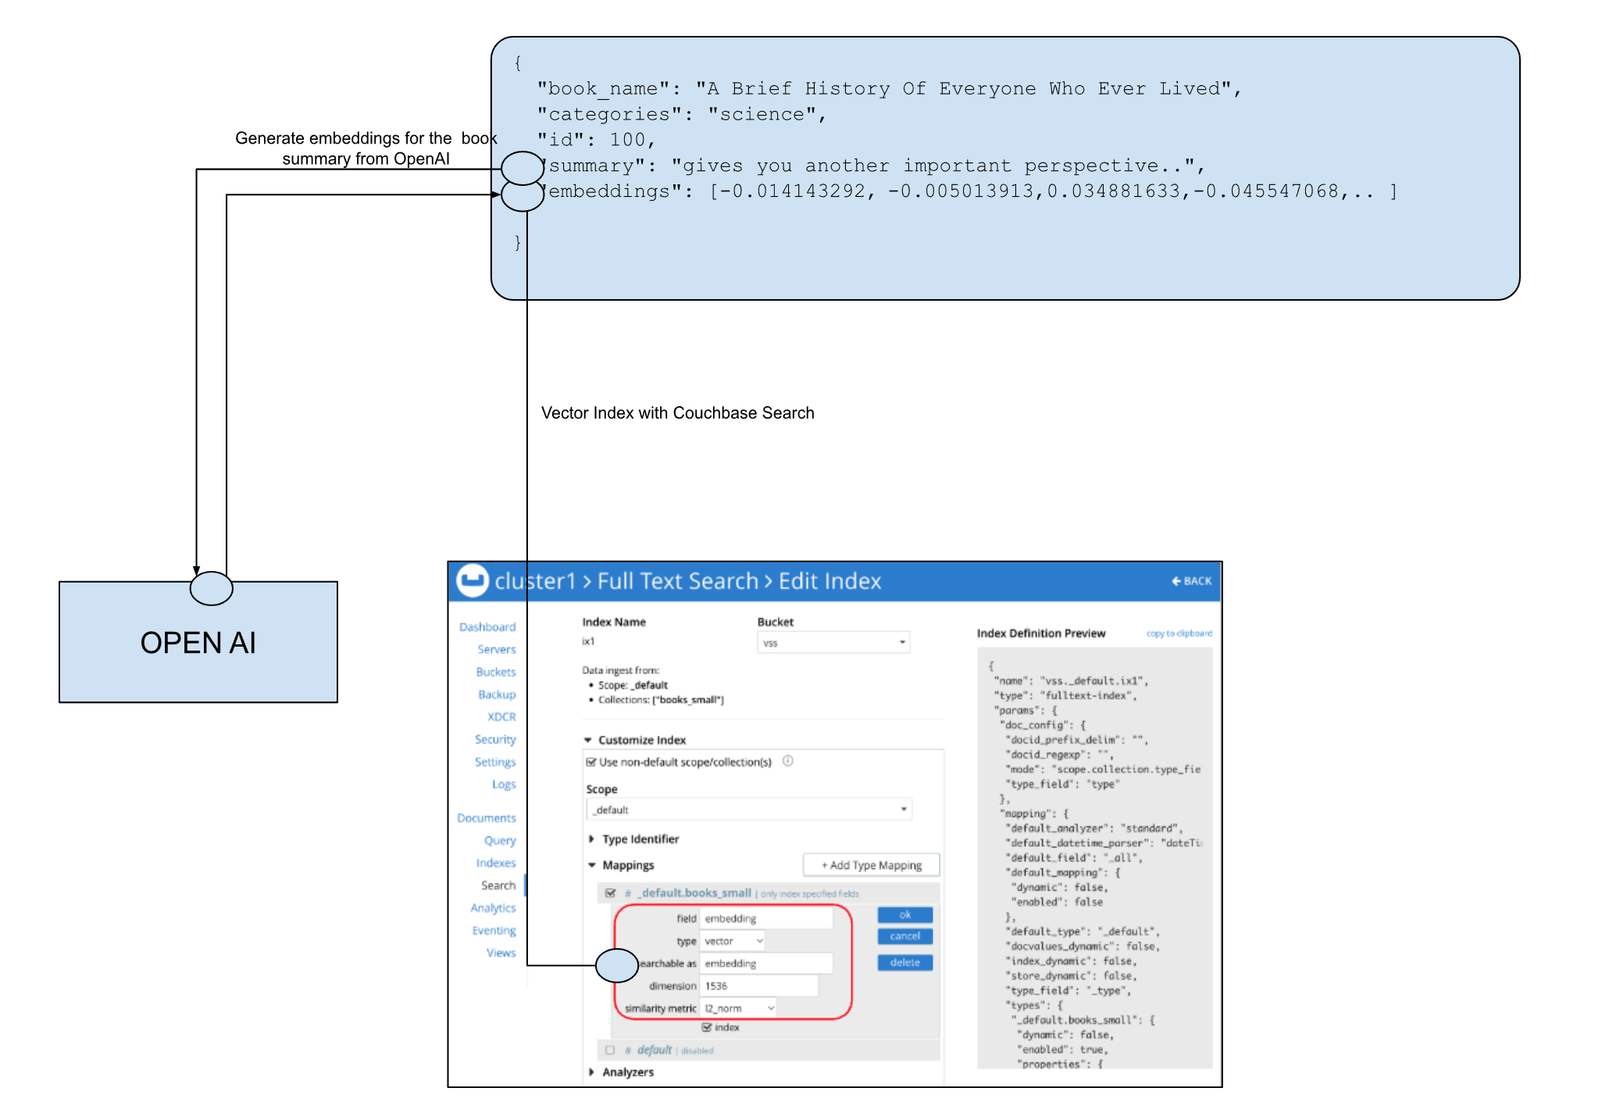This screenshot has width=1602, height=1113.
Task: Click the Collections: ["books_small"] text
Action: click(x=661, y=701)
